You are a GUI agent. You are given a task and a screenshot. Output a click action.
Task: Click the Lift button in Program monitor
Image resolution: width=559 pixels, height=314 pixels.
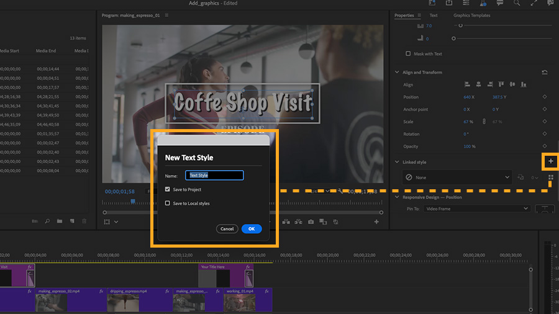tap(286, 222)
